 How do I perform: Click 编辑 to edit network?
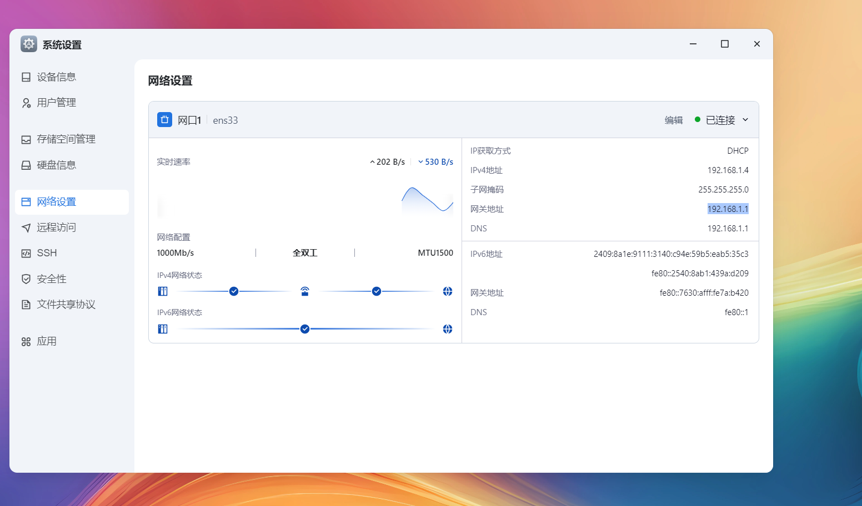coord(674,120)
